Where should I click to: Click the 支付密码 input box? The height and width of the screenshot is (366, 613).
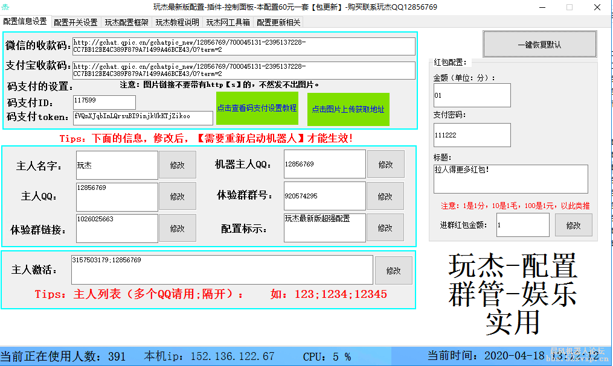point(472,135)
